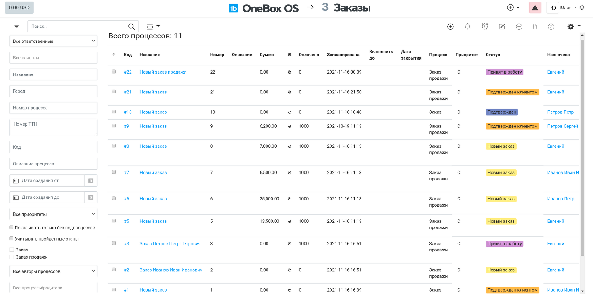Image resolution: width=593 pixels, height=296 pixels.
Task: Click the export arrow circle icon
Action: point(551,26)
